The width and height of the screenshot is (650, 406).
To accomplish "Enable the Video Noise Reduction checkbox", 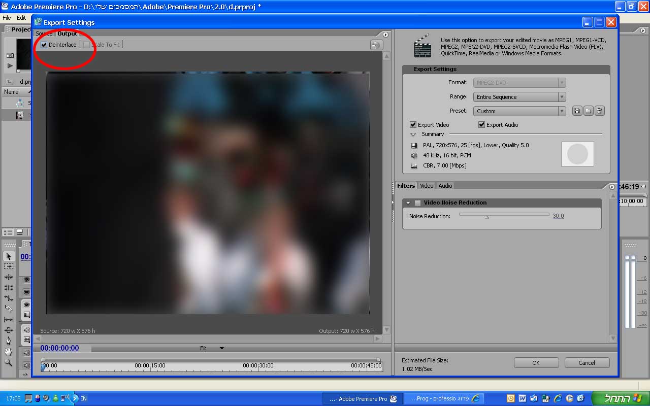I will pos(418,203).
